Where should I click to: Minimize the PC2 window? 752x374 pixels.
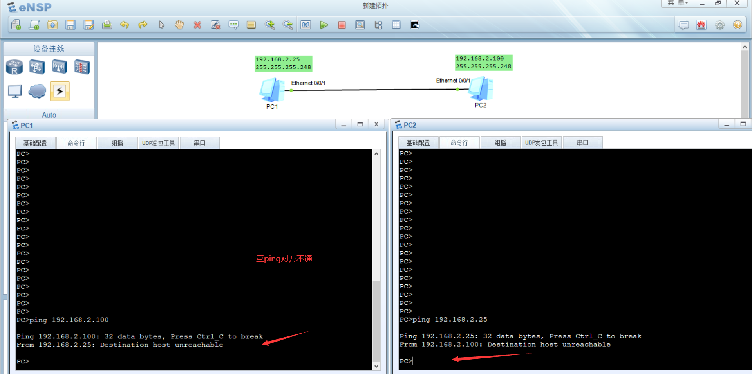[727, 124]
